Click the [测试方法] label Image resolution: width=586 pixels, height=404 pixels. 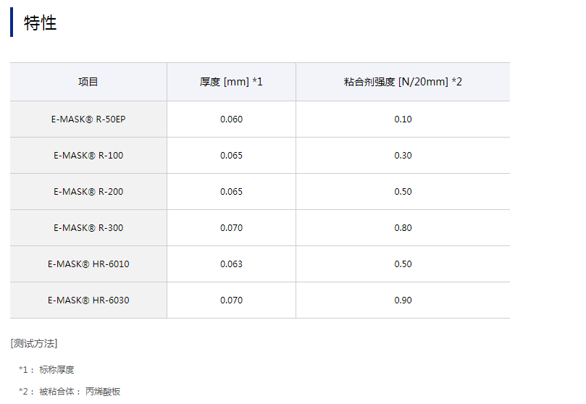34,343
